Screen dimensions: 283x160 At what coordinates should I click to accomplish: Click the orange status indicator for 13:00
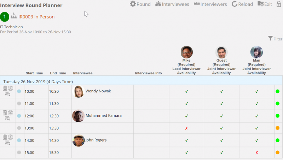[277, 128]
